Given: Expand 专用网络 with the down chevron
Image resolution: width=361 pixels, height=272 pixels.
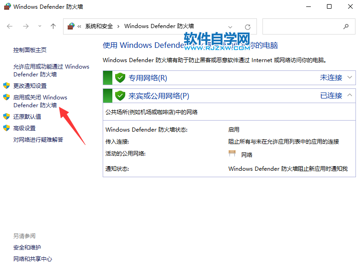Looking at the screenshot, I should (350, 77).
